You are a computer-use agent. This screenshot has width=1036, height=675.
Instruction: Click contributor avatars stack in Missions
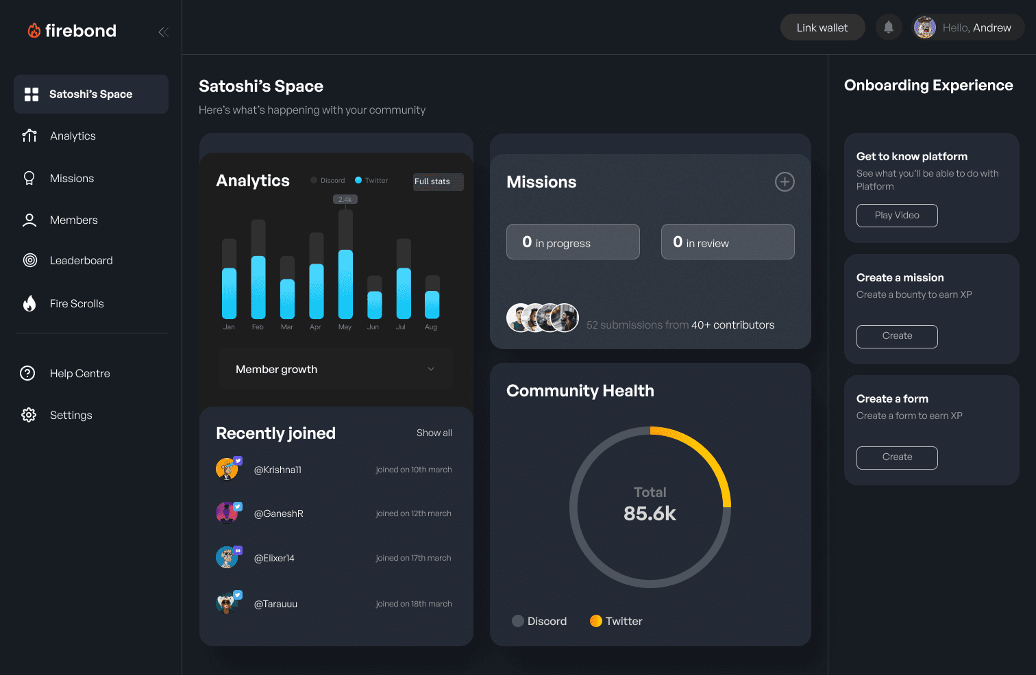coord(543,318)
